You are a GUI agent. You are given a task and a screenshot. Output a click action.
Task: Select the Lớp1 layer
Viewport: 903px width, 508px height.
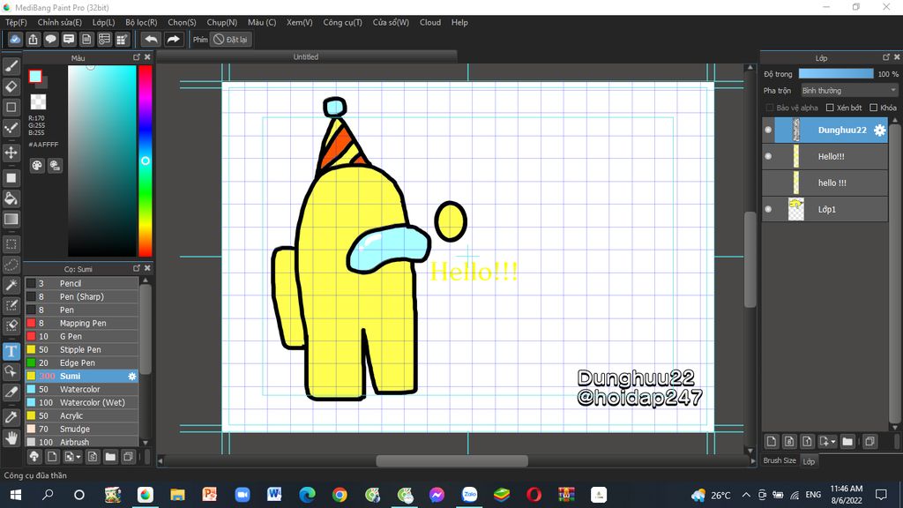point(825,209)
